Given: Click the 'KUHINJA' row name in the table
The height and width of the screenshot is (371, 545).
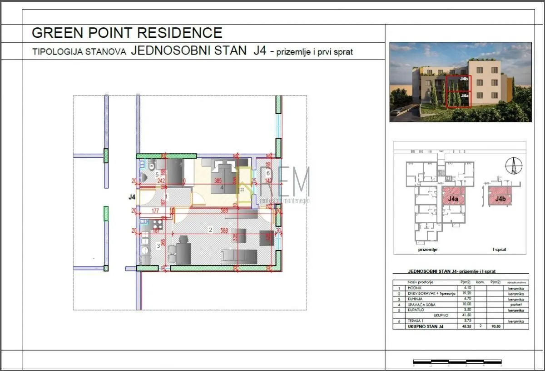Looking at the screenshot, I should 415,299.
